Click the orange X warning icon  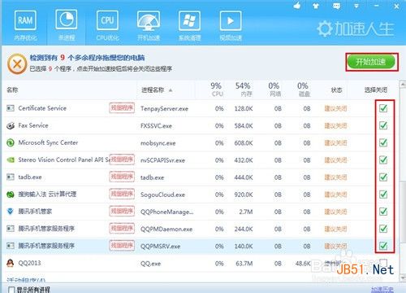pyautogui.click(x=17, y=64)
